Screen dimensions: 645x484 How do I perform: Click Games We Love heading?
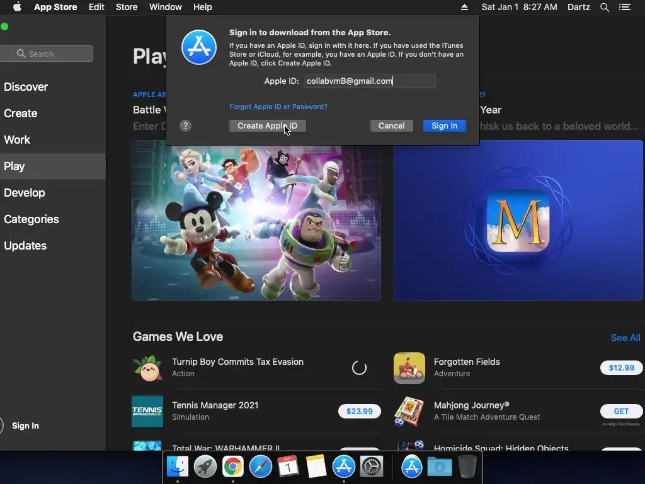[178, 337]
